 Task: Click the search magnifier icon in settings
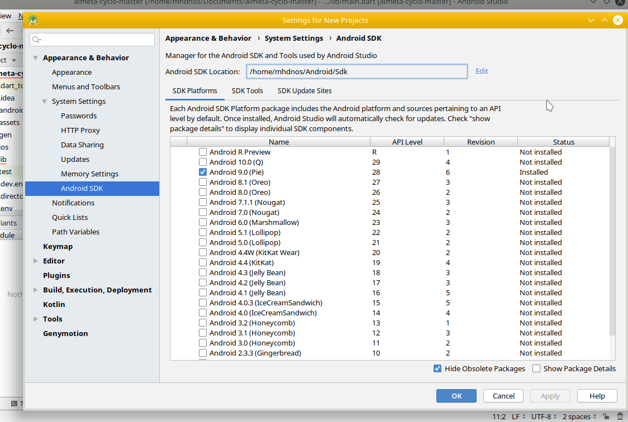[x=36, y=40]
